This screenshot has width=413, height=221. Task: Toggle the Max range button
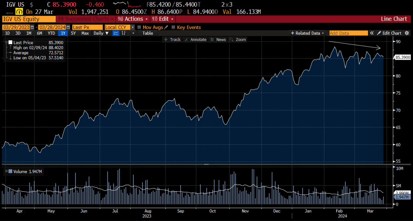coord(85,33)
